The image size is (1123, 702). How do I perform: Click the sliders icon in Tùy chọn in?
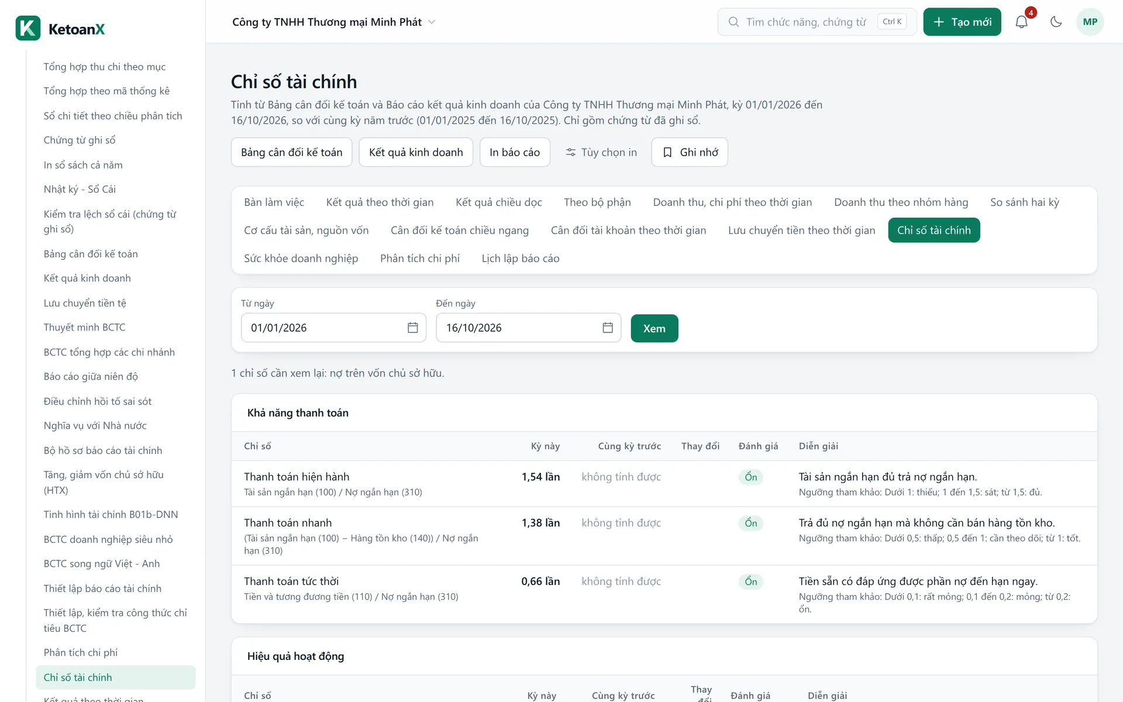(571, 153)
